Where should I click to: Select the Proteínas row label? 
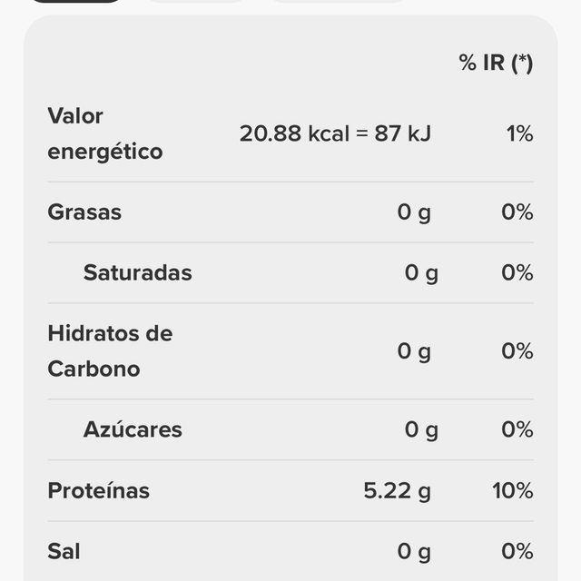pos(99,490)
